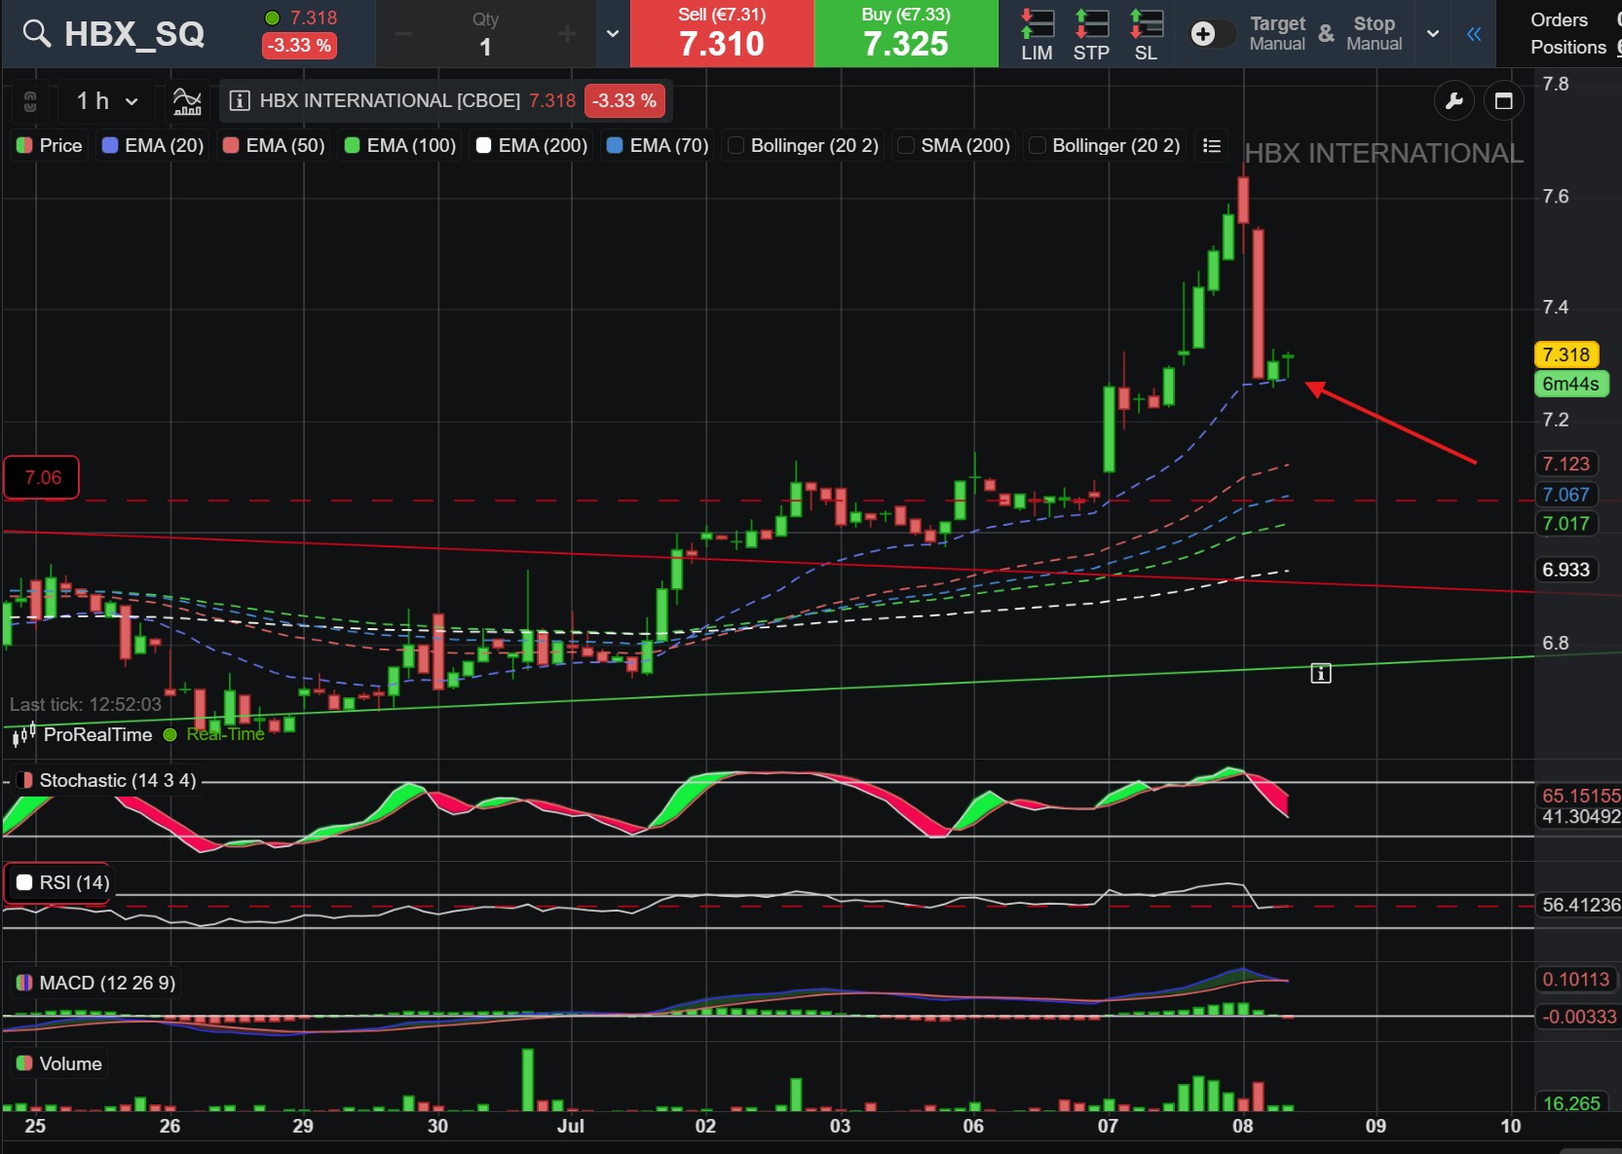Viewport: 1622px width, 1154px height.
Task: Click the info marker on the green trendline
Action: coord(1320,673)
